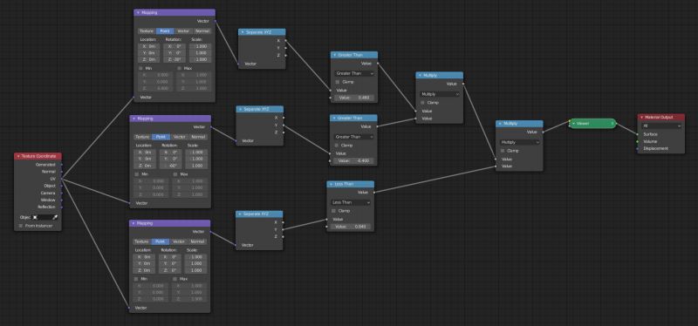Click the Value field showing -0.400
The width and height of the screenshot is (698, 326).
(354, 161)
